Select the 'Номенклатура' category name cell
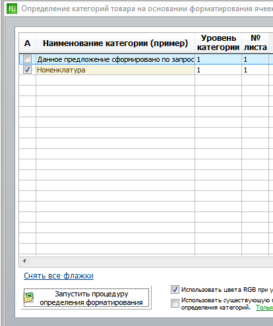 point(115,70)
